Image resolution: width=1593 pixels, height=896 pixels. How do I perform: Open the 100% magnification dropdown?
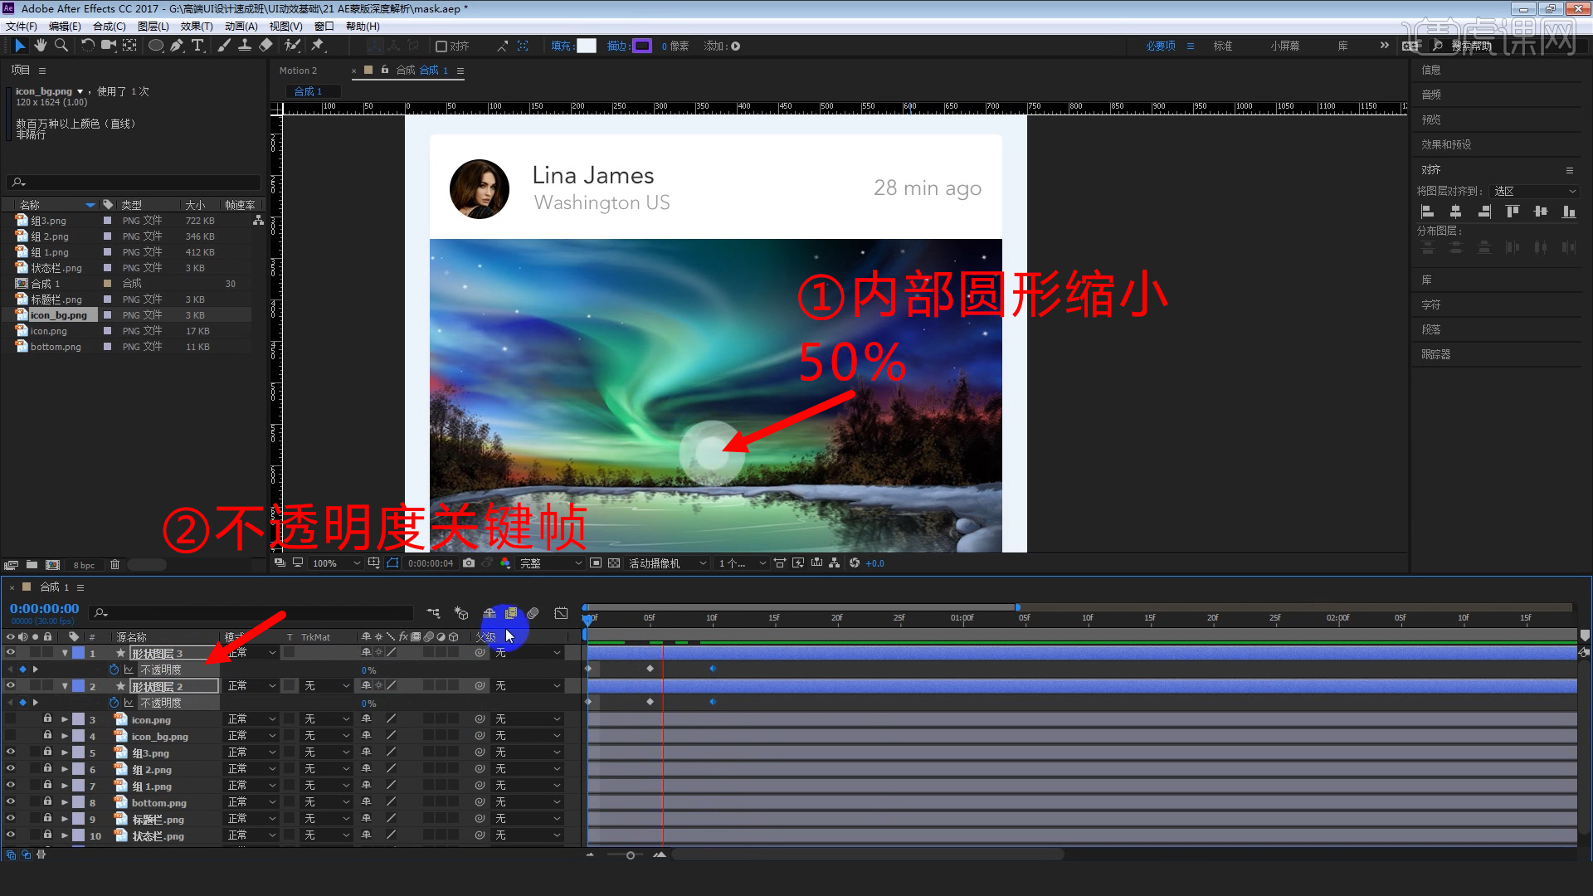coord(336,563)
